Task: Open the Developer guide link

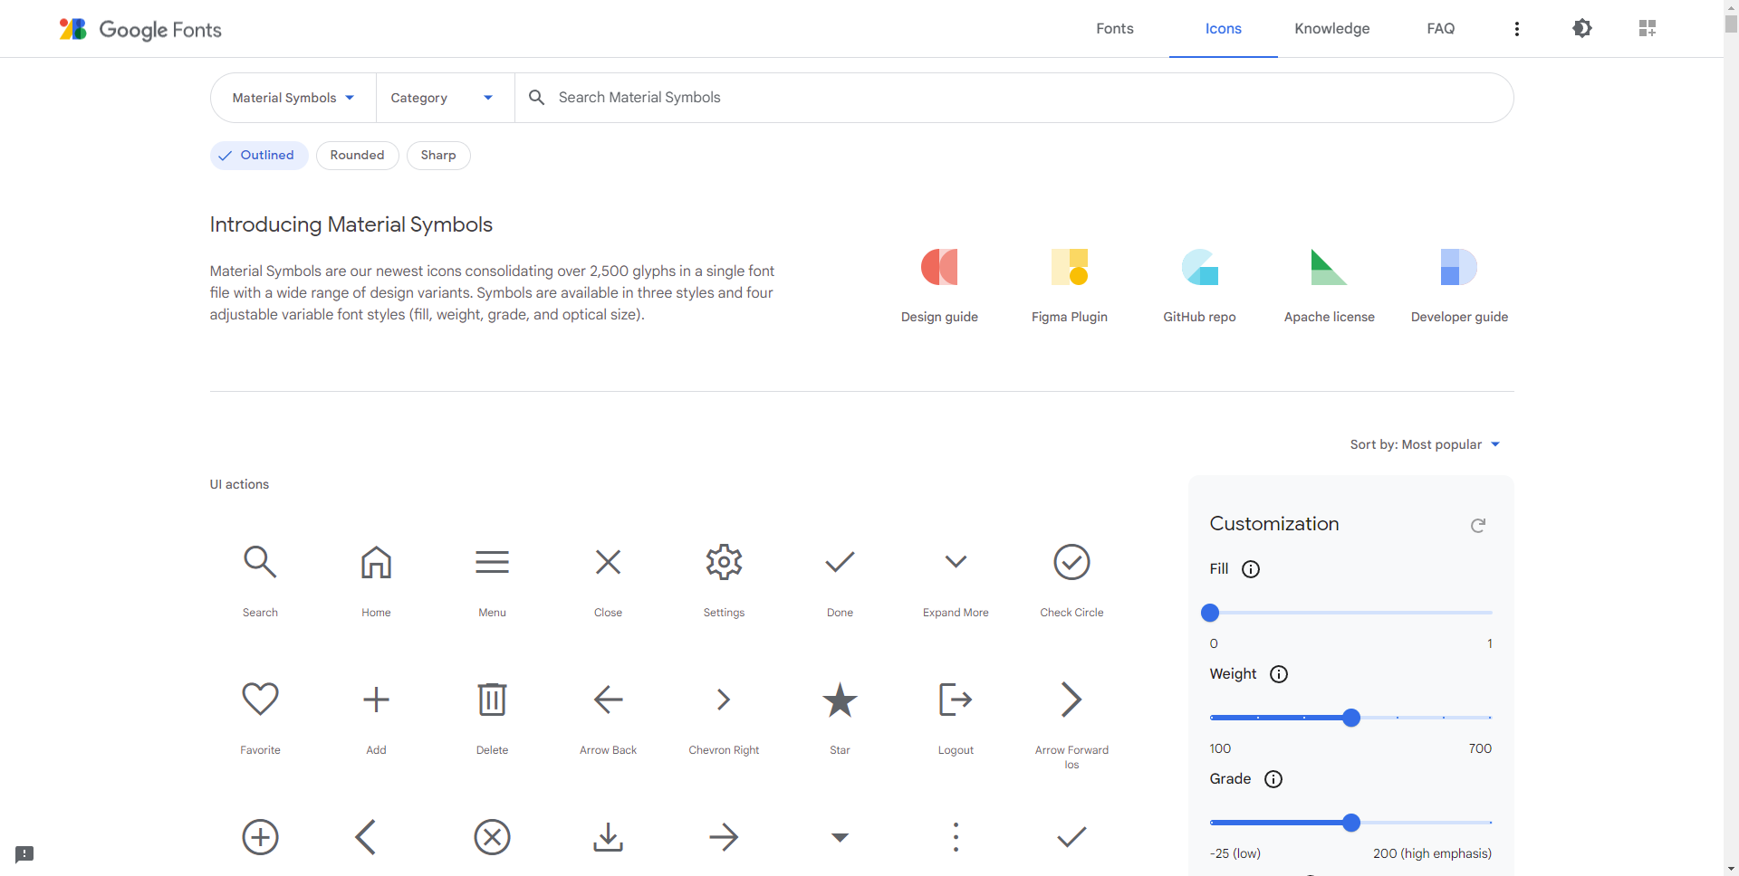Action: point(1459,286)
